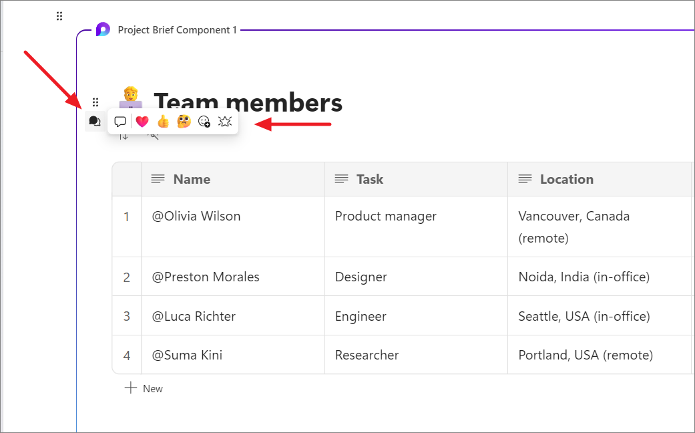Open the Name column header menu

point(191,179)
